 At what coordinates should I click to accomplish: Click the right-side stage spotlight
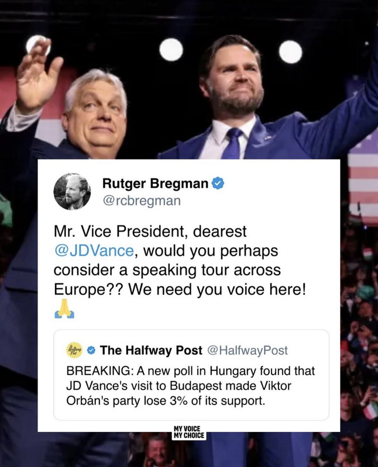pos(290,52)
